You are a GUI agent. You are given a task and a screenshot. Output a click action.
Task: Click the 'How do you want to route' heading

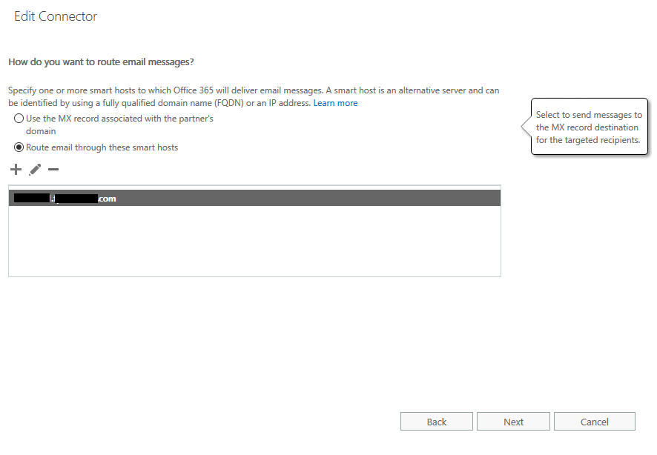click(101, 62)
